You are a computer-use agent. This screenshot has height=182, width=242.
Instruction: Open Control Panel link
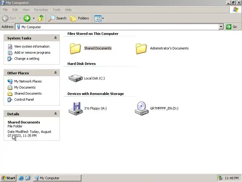[x=24, y=99]
